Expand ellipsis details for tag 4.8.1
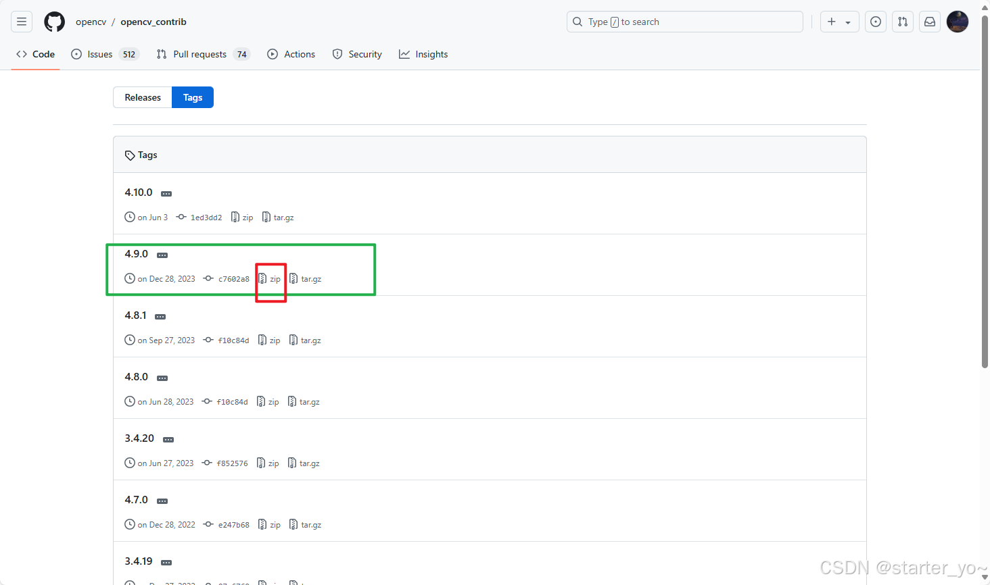Viewport: 990px width, 585px height. click(x=160, y=317)
